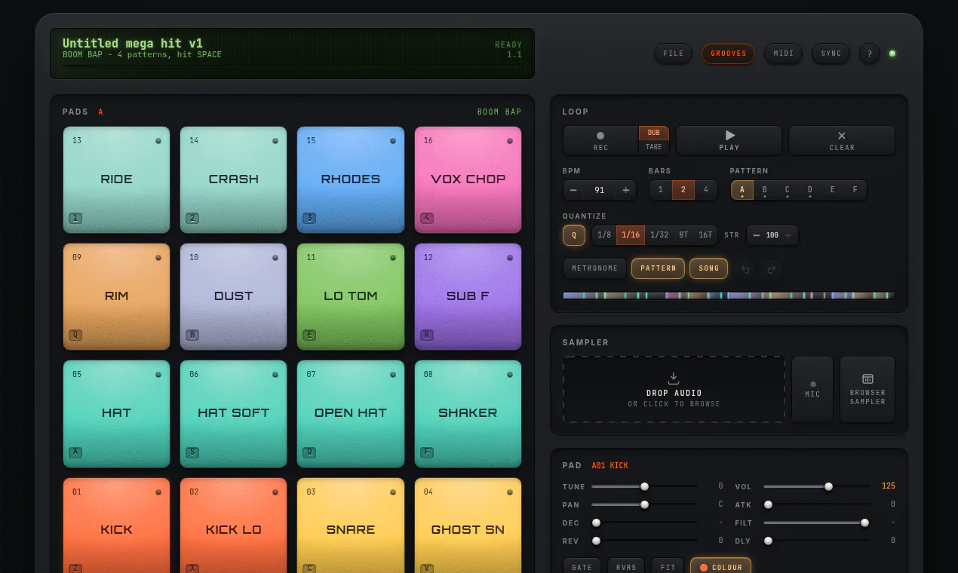Click the VOL slider
Screen dimensions: 958x573
point(816,486)
